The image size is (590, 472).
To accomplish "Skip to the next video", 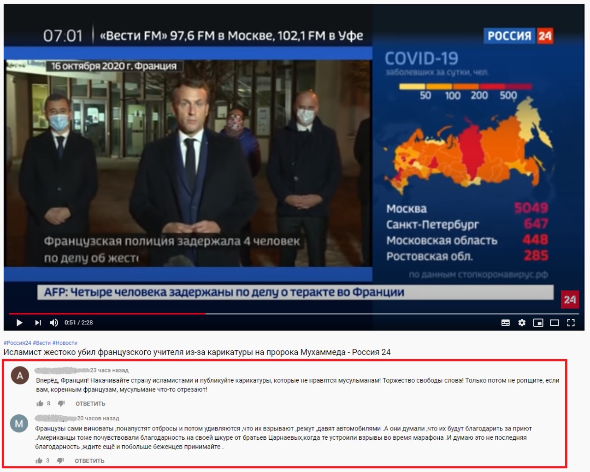I will pos(38,323).
